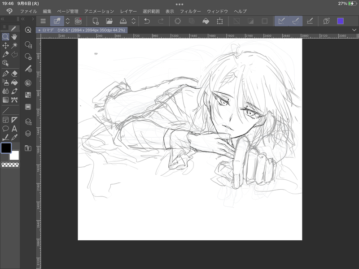Open a file with folder icon
Image resolution: width=359 pixels, height=269 pixels.
109,21
